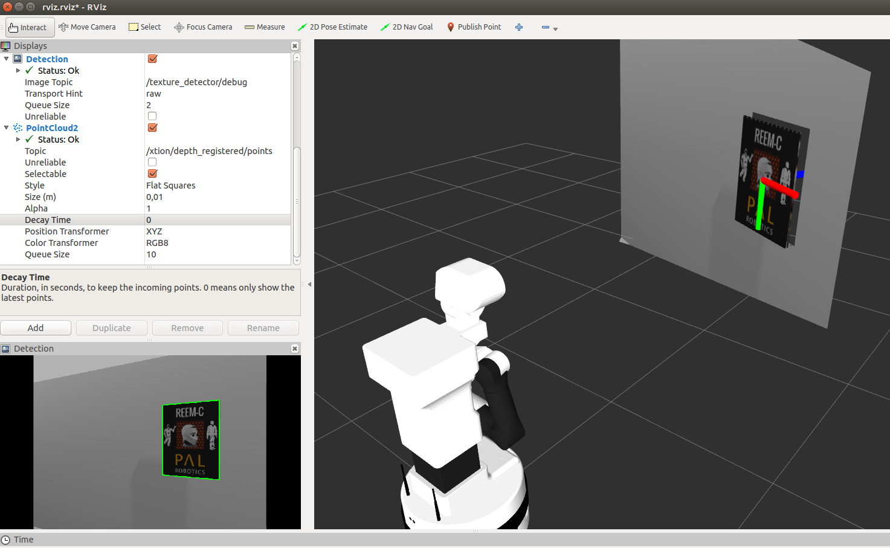Pick the Measure tool

click(265, 27)
